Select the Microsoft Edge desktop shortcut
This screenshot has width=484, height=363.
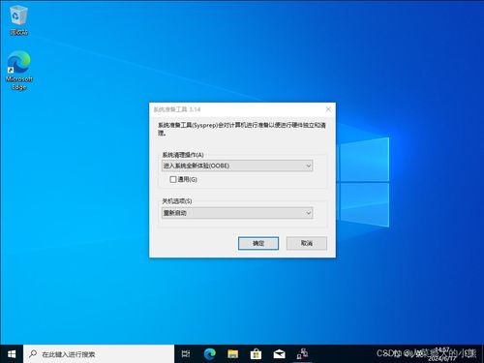[x=19, y=71]
